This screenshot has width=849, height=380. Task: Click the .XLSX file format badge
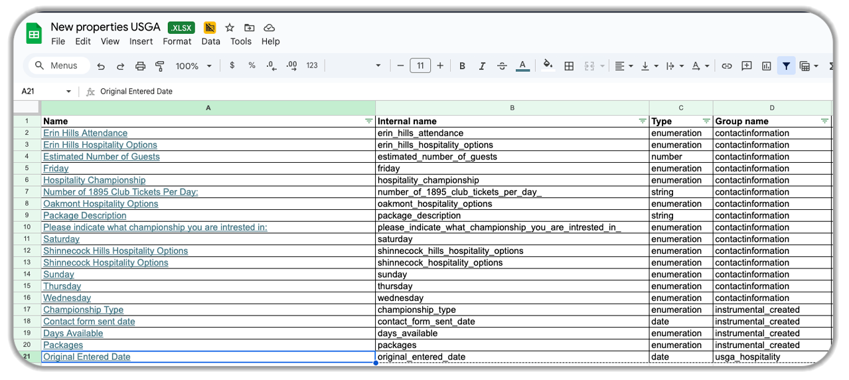[181, 27]
